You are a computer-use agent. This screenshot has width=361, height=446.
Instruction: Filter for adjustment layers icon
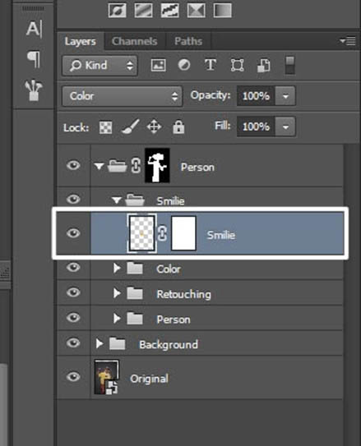(184, 65)
